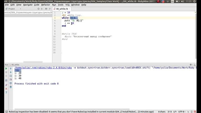Open the ruby-2.4.0 interpreter path link
201x113 pixels.
click(x=43, y=68)
